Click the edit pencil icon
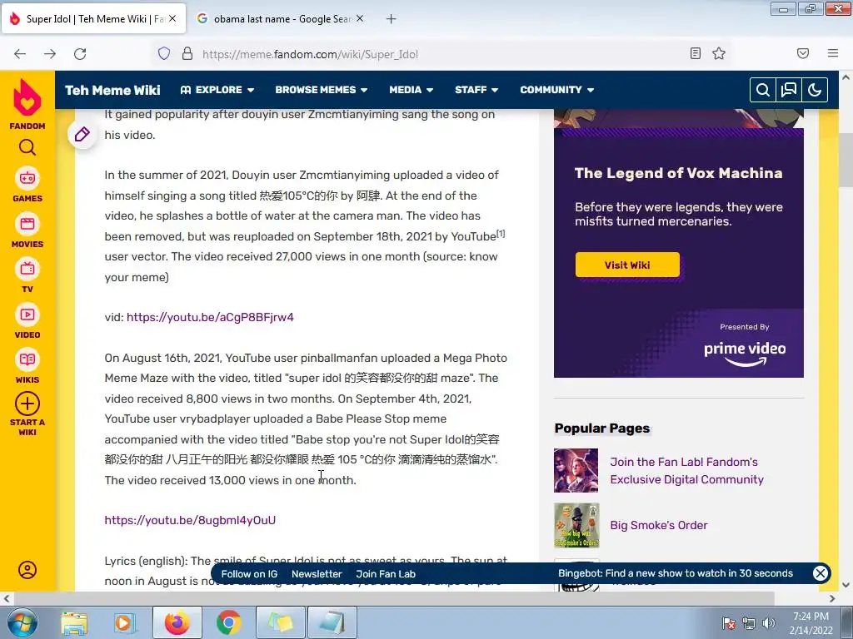This screenshot has width=853, height=639. pos(82,134)
